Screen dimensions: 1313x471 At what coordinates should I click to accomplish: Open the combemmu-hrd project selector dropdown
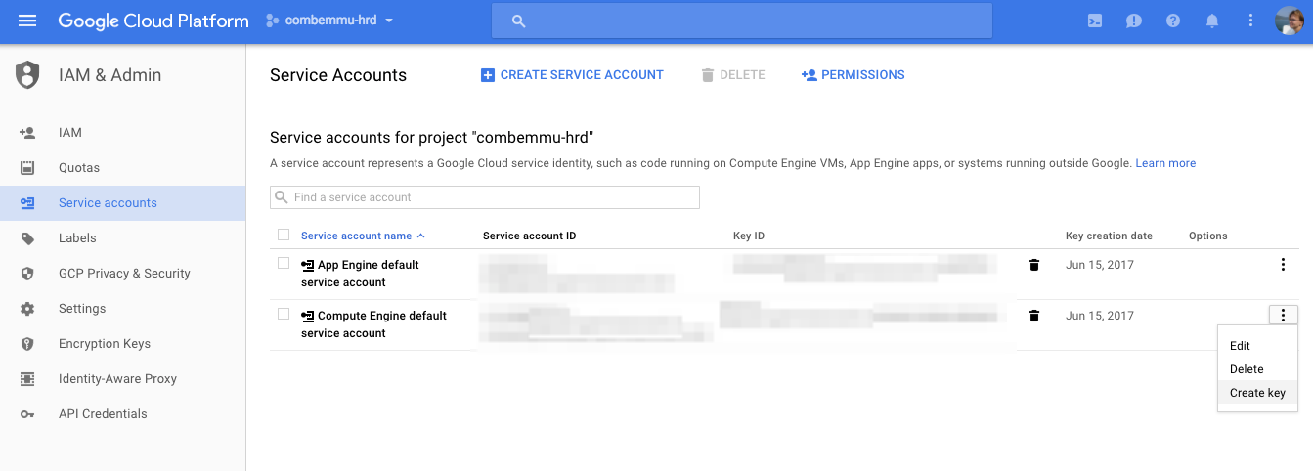(x=329, y=21)
